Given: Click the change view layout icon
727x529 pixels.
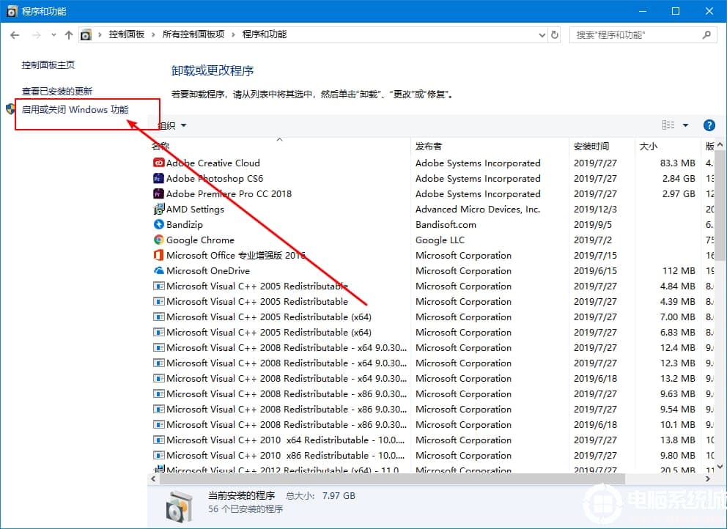Looking at the screenshot, I should coord(668,125).
